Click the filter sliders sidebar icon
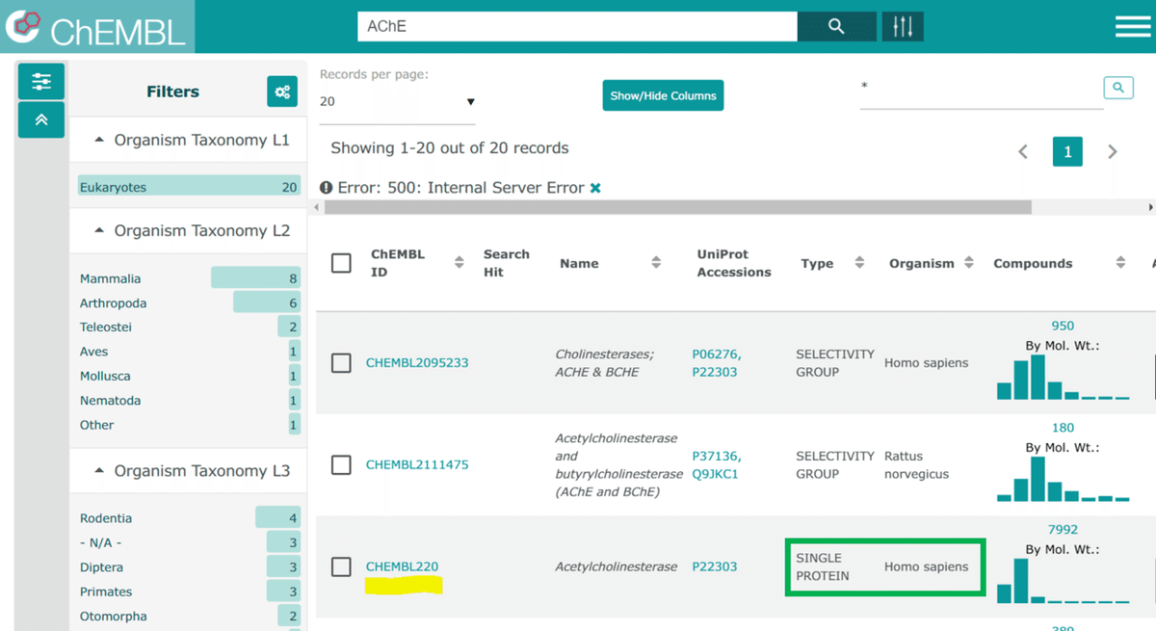The height and width of the screenshot is (631, 1156). pos(41,82)
